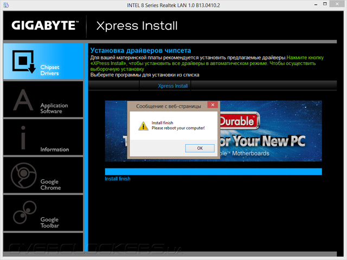Click OK in the Install finish dialog
The image size is (347, 260).
click(x=200, y=148)
